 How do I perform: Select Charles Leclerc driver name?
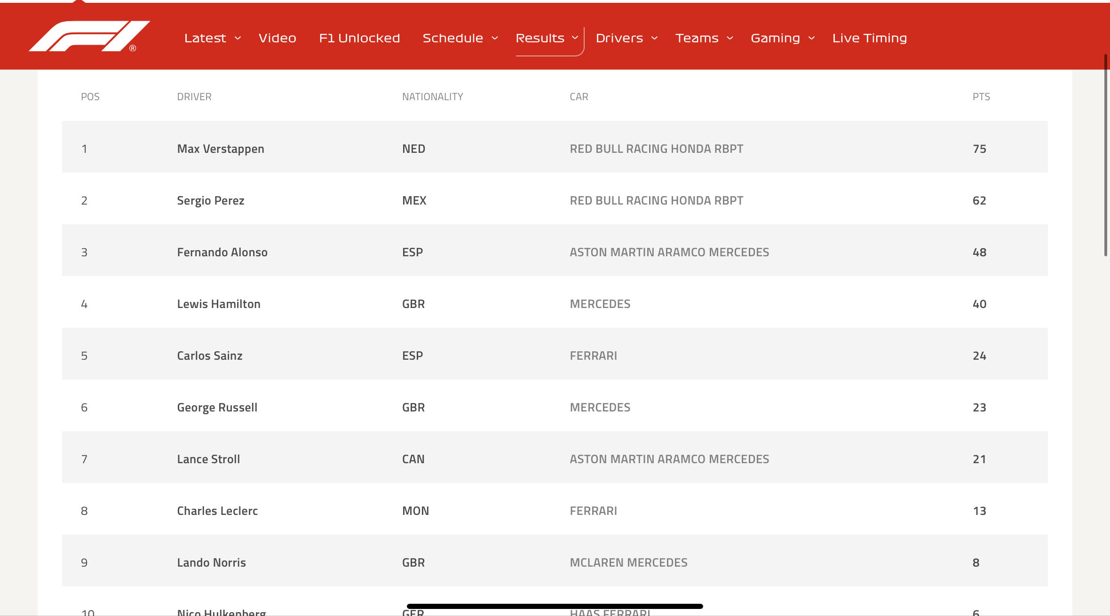[217, 511]
